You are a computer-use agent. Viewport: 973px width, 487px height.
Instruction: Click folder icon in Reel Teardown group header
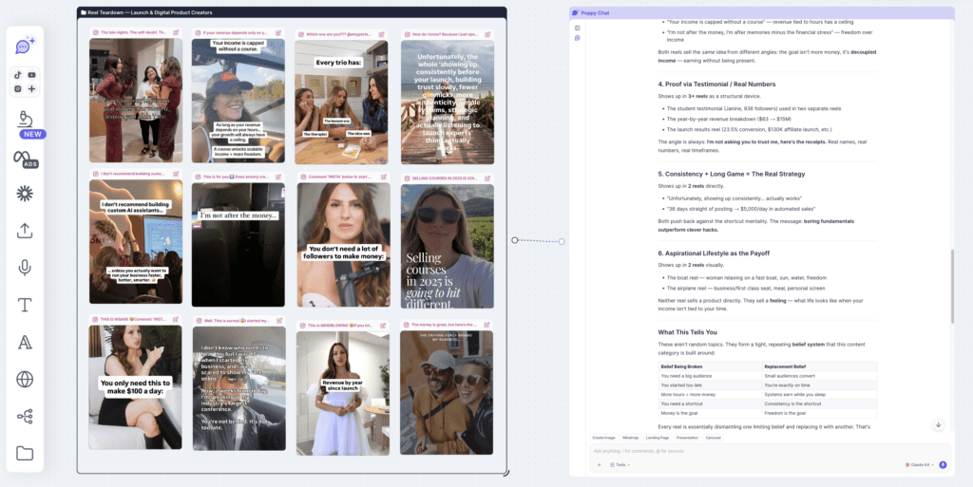pyautogui.click(x=84, y=12)
